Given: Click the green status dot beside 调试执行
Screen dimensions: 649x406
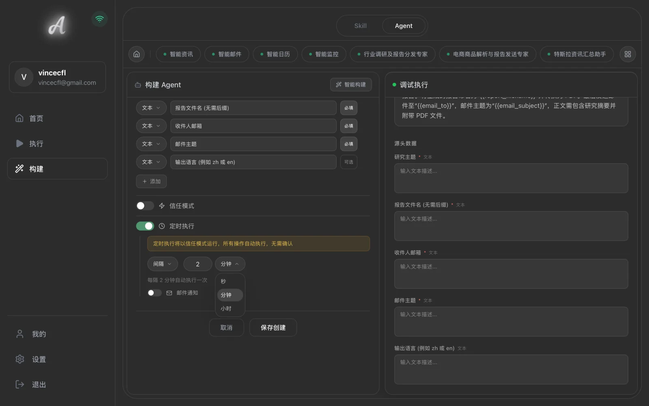Looking at the screenshot, I should [394, 85].
